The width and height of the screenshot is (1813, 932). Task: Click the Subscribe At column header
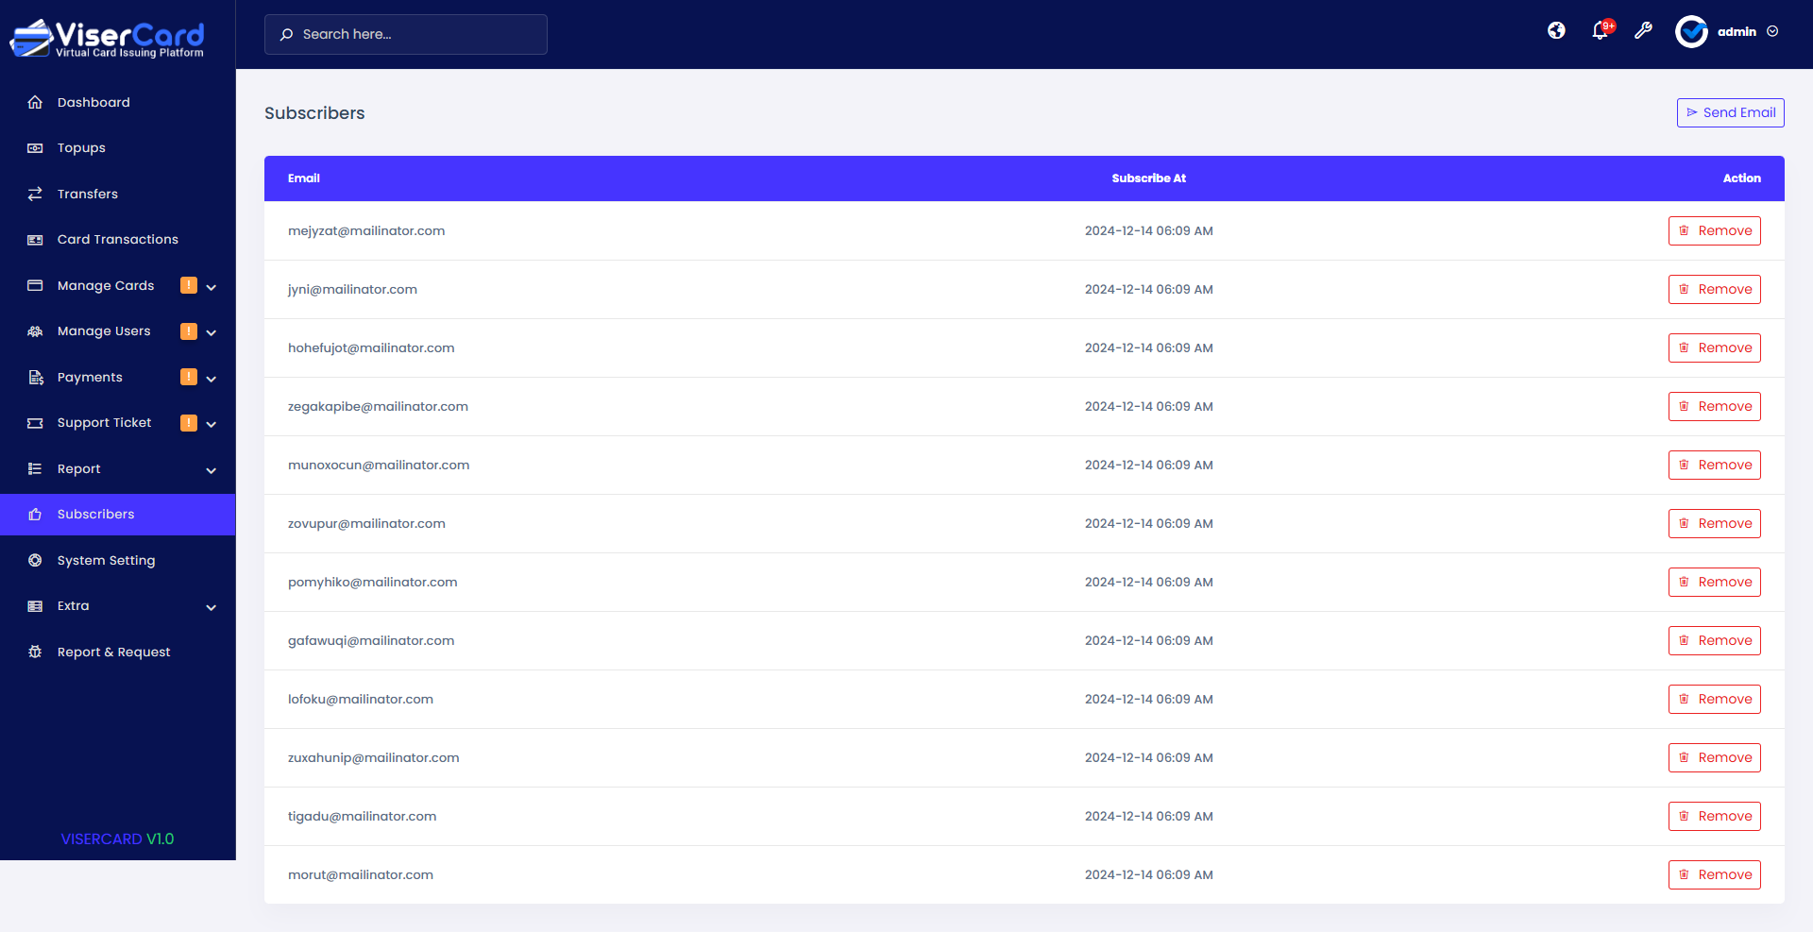1148,178
